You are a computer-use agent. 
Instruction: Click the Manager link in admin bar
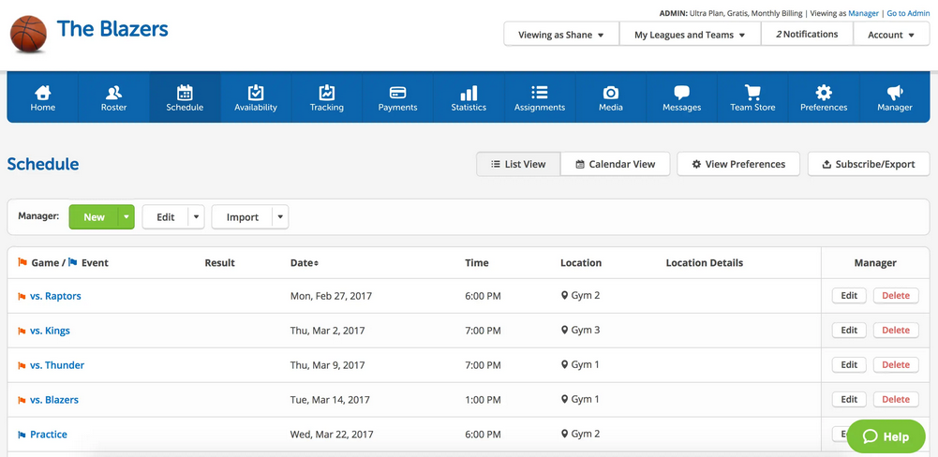coord(864,13)
